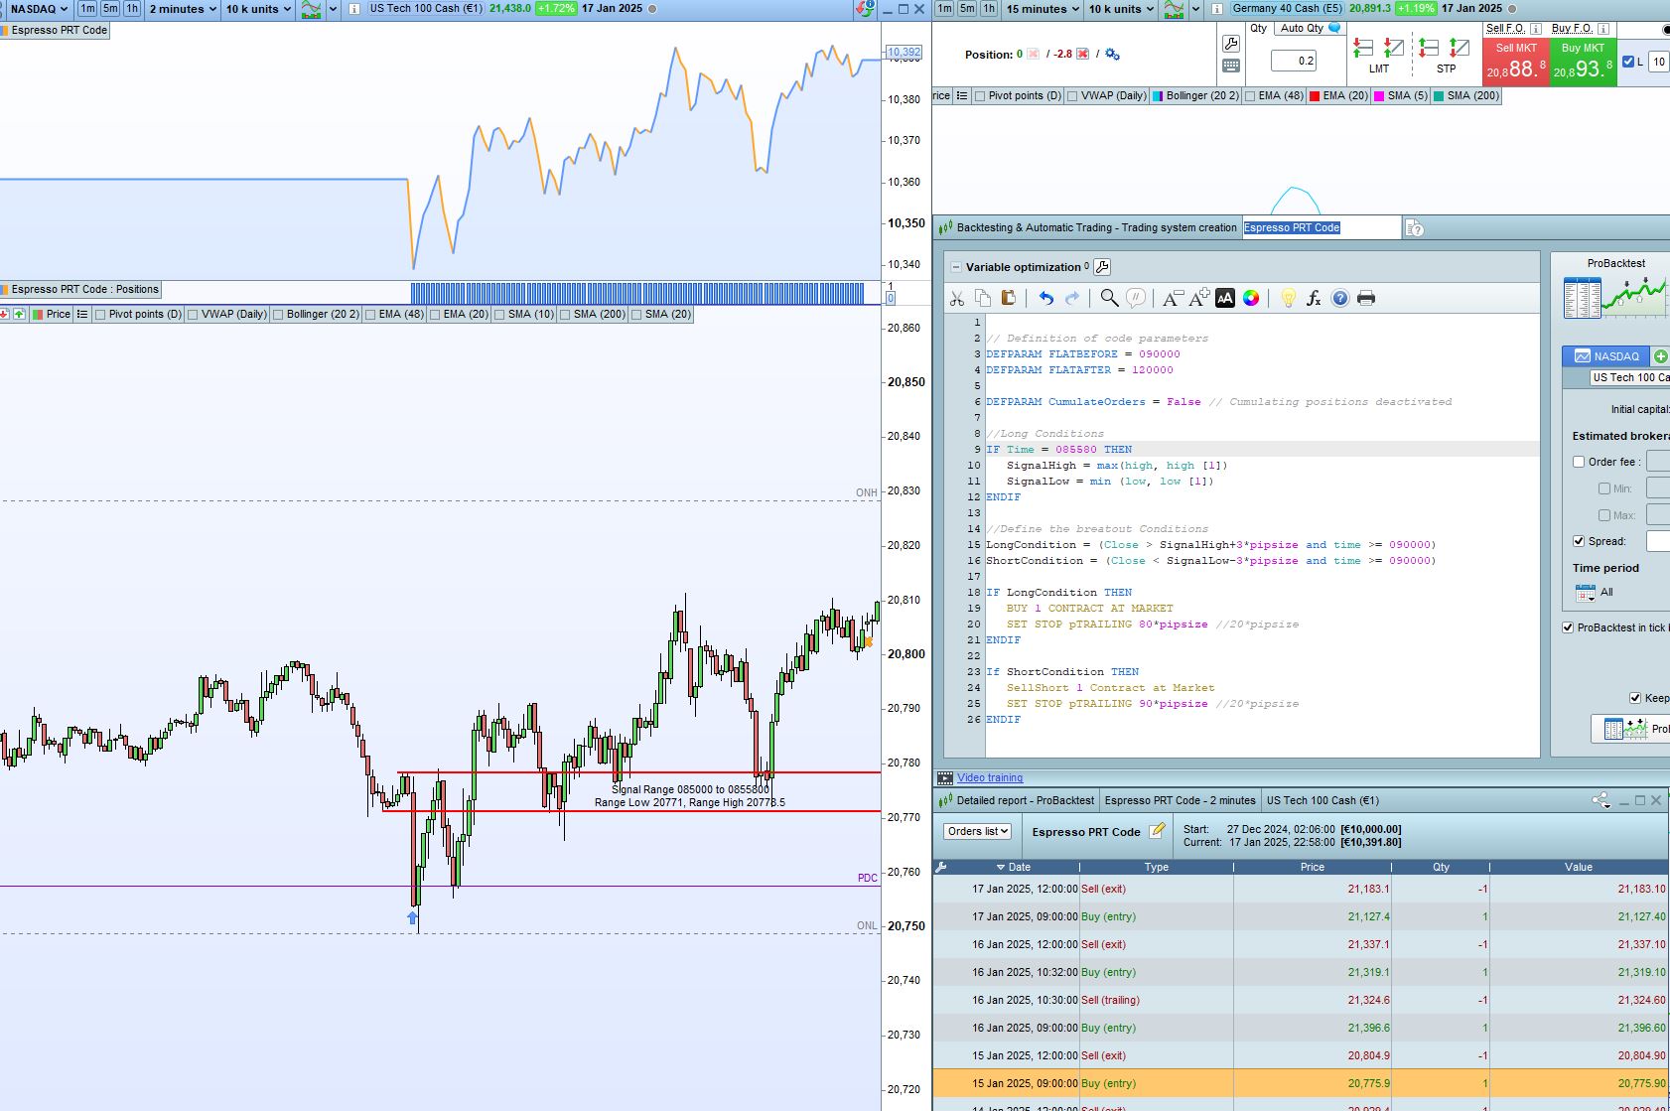Open variable optimization wrench settings
The width and height of the screenshot is (1670, 1111).
(1102, 267)
